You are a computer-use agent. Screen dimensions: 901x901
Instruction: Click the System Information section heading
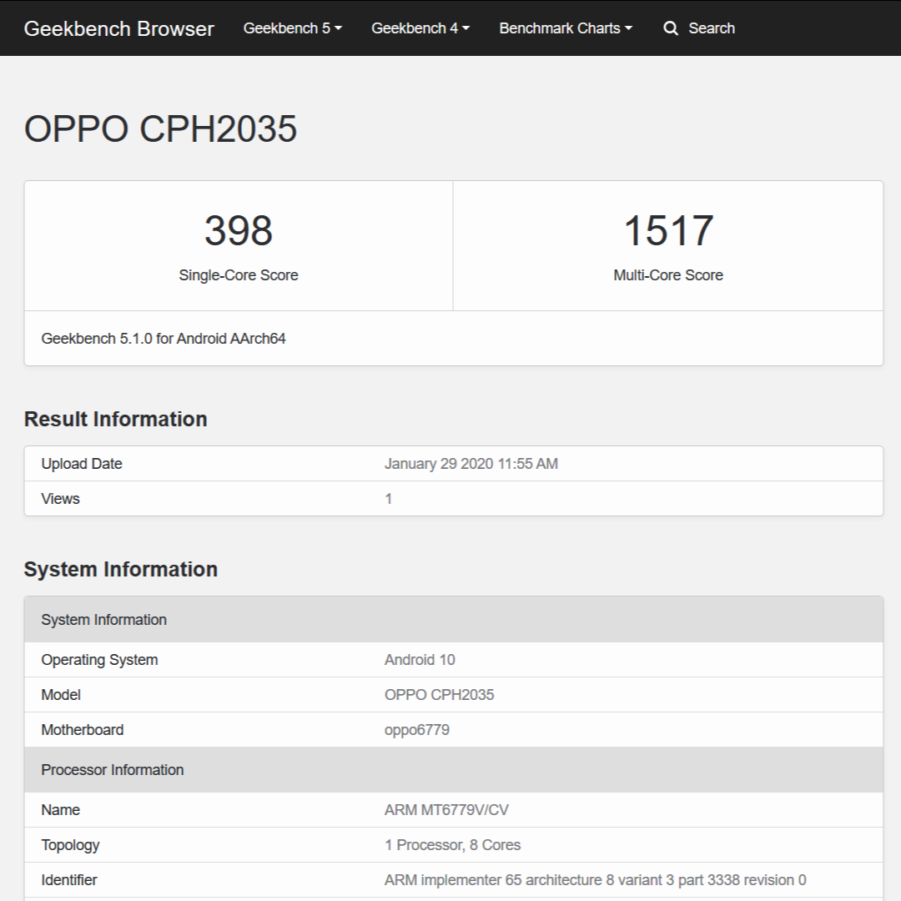(121, 570)
